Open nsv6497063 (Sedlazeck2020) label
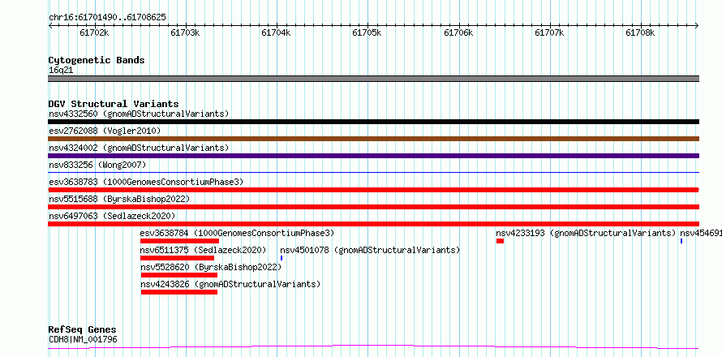 coord(112,216)
